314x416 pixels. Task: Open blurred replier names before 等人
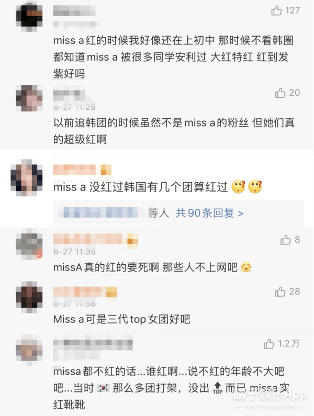click(101, 213)
